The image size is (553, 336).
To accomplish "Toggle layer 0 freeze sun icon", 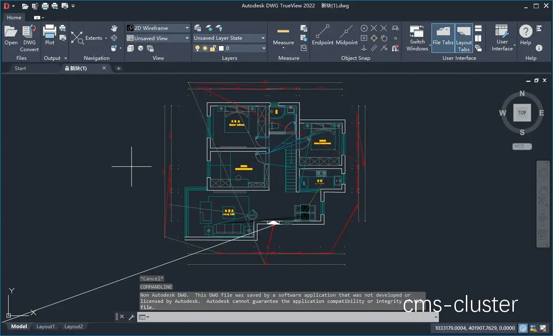I will (x=205, y=48).
